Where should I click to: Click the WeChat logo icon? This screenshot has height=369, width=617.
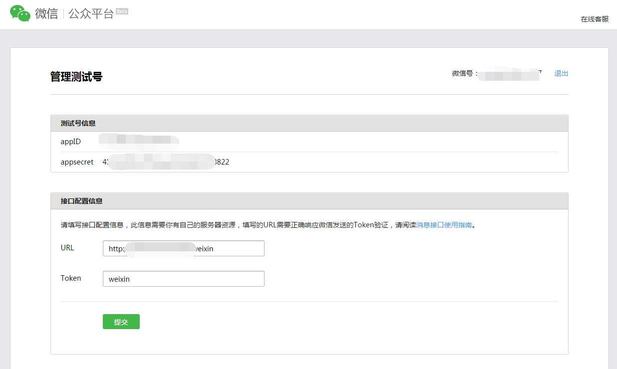(20, 13)
